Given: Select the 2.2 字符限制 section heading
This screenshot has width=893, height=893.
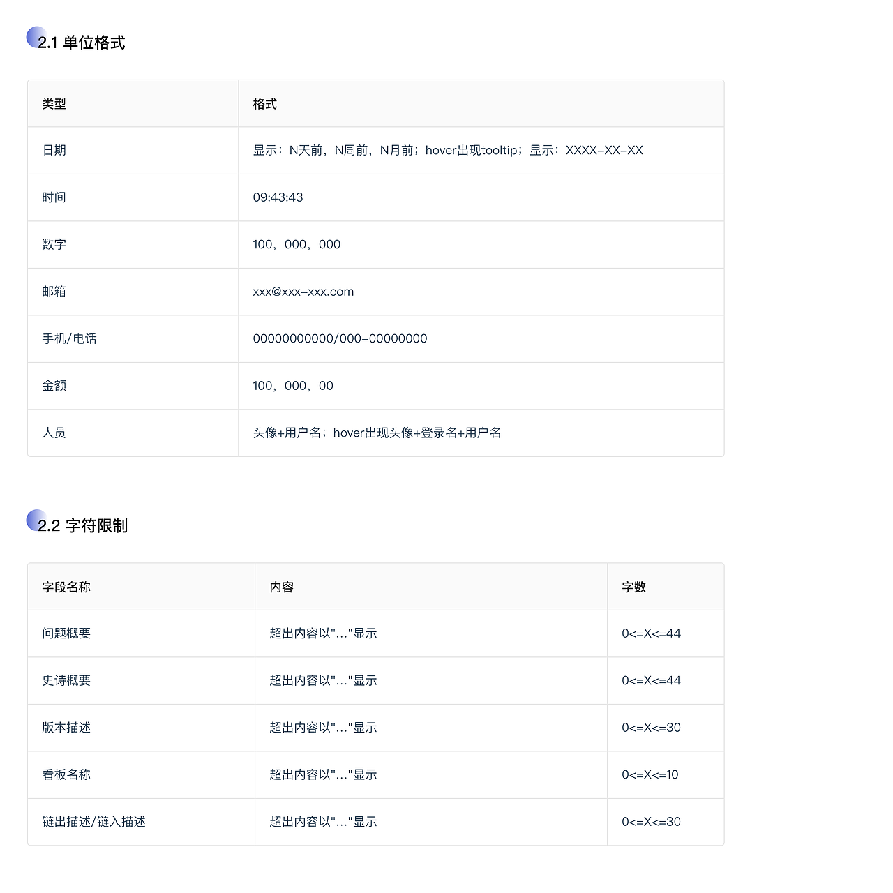Looking at the screenshot, I should [85, 526].
